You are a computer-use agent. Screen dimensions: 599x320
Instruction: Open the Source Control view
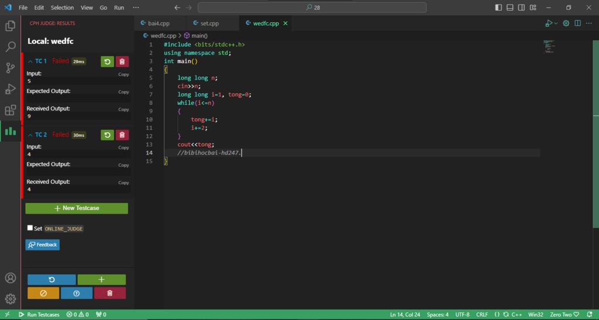coord(11,68)
